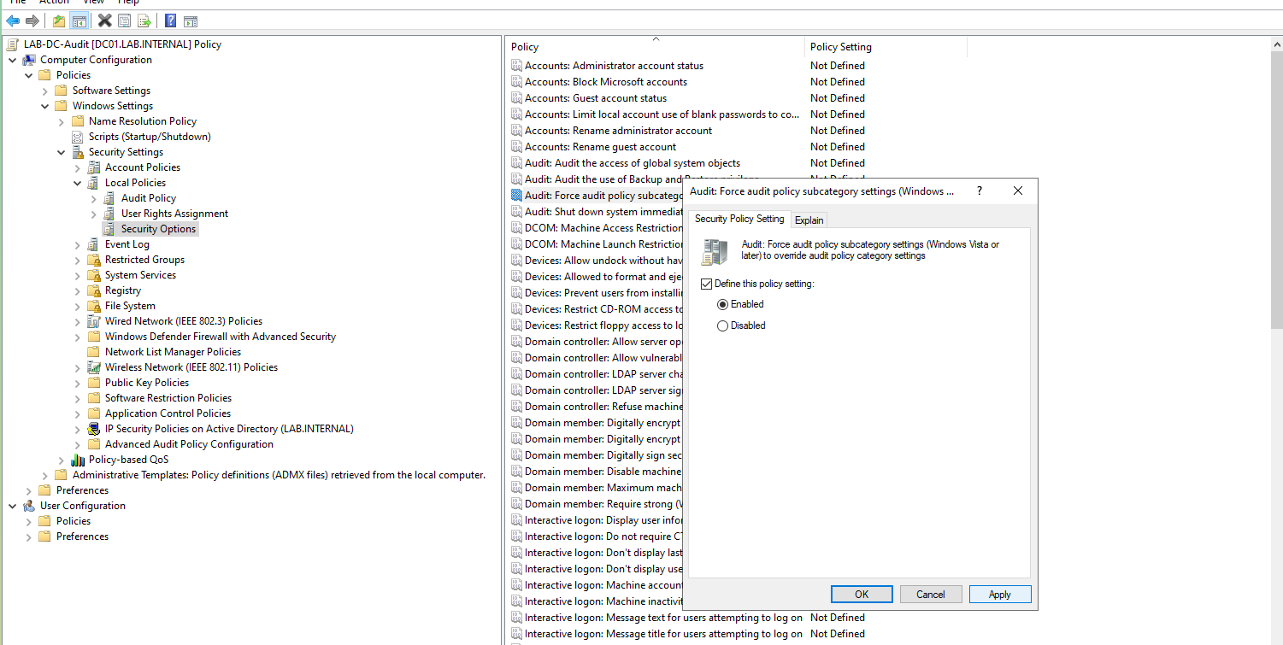Image resolution: width=1283 pixels, height=645 pixels.
Task: Toggle the Show/Hide Action Pane toolbar icon
Action: (x=191, y=21)
